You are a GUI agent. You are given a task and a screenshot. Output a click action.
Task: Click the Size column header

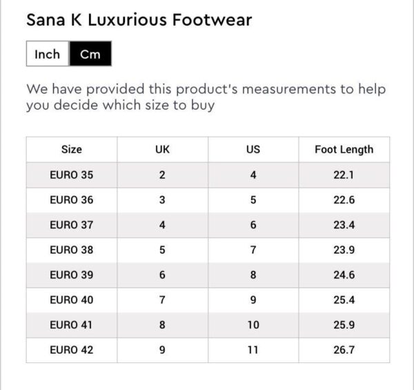click(71, 149)
